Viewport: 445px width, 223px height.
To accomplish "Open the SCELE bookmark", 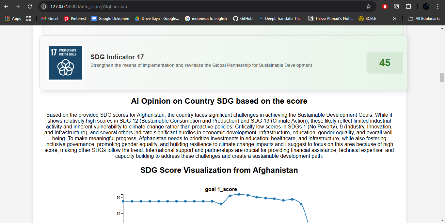I will [367, 19].
